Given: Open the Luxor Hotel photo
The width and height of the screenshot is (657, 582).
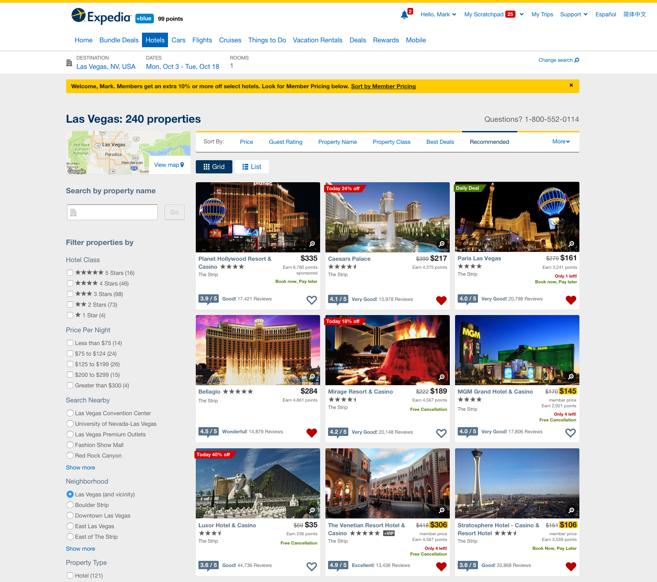Looking at the screenshot, I should coord(258,483).
